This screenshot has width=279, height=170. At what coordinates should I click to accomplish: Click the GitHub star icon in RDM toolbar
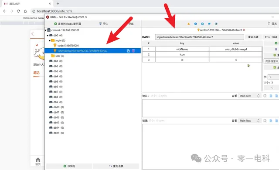(216, 24)
